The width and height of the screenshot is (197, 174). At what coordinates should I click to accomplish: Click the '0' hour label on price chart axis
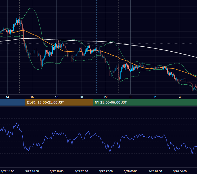(131, 97)
